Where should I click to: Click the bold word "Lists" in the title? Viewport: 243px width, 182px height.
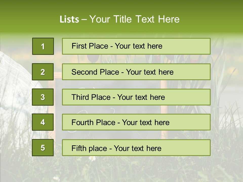click(x=69, y=19)
